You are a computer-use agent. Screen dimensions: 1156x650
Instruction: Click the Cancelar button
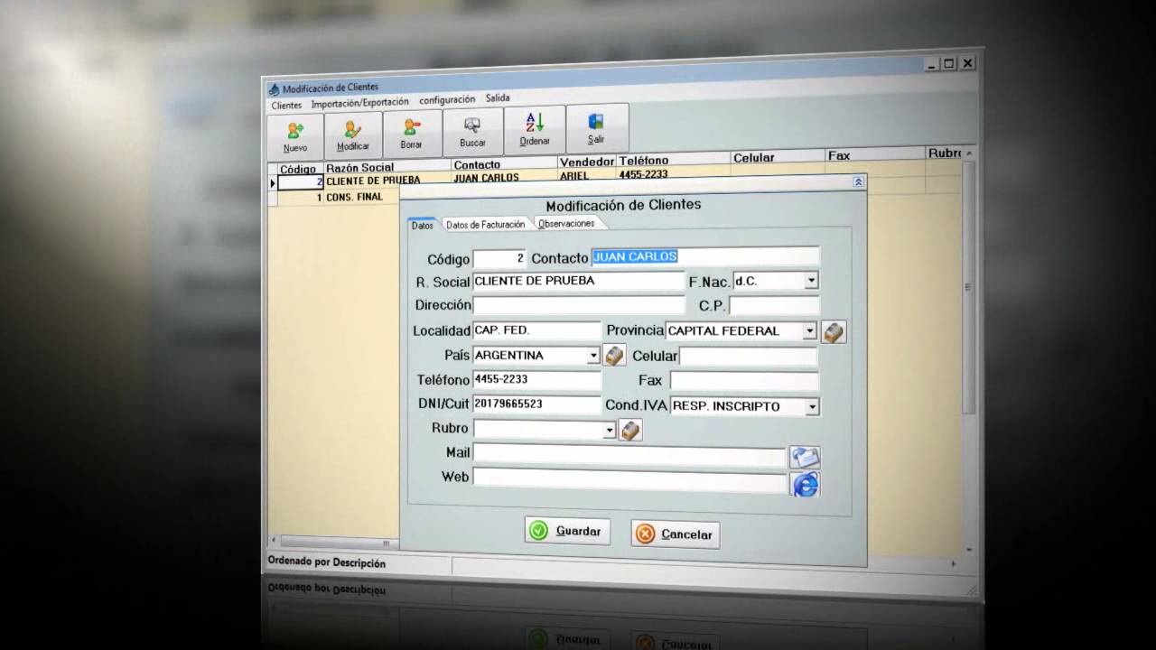[x=676, y=534]
